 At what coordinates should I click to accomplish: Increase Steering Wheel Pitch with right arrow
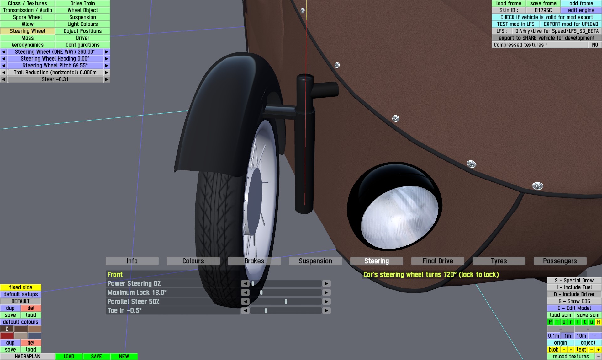[107, 66]
